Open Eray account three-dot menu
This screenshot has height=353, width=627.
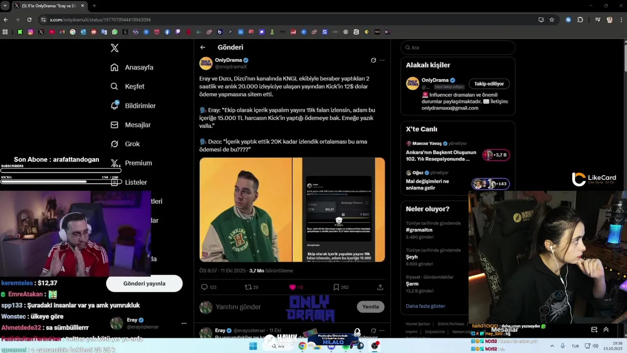(184, 324)
